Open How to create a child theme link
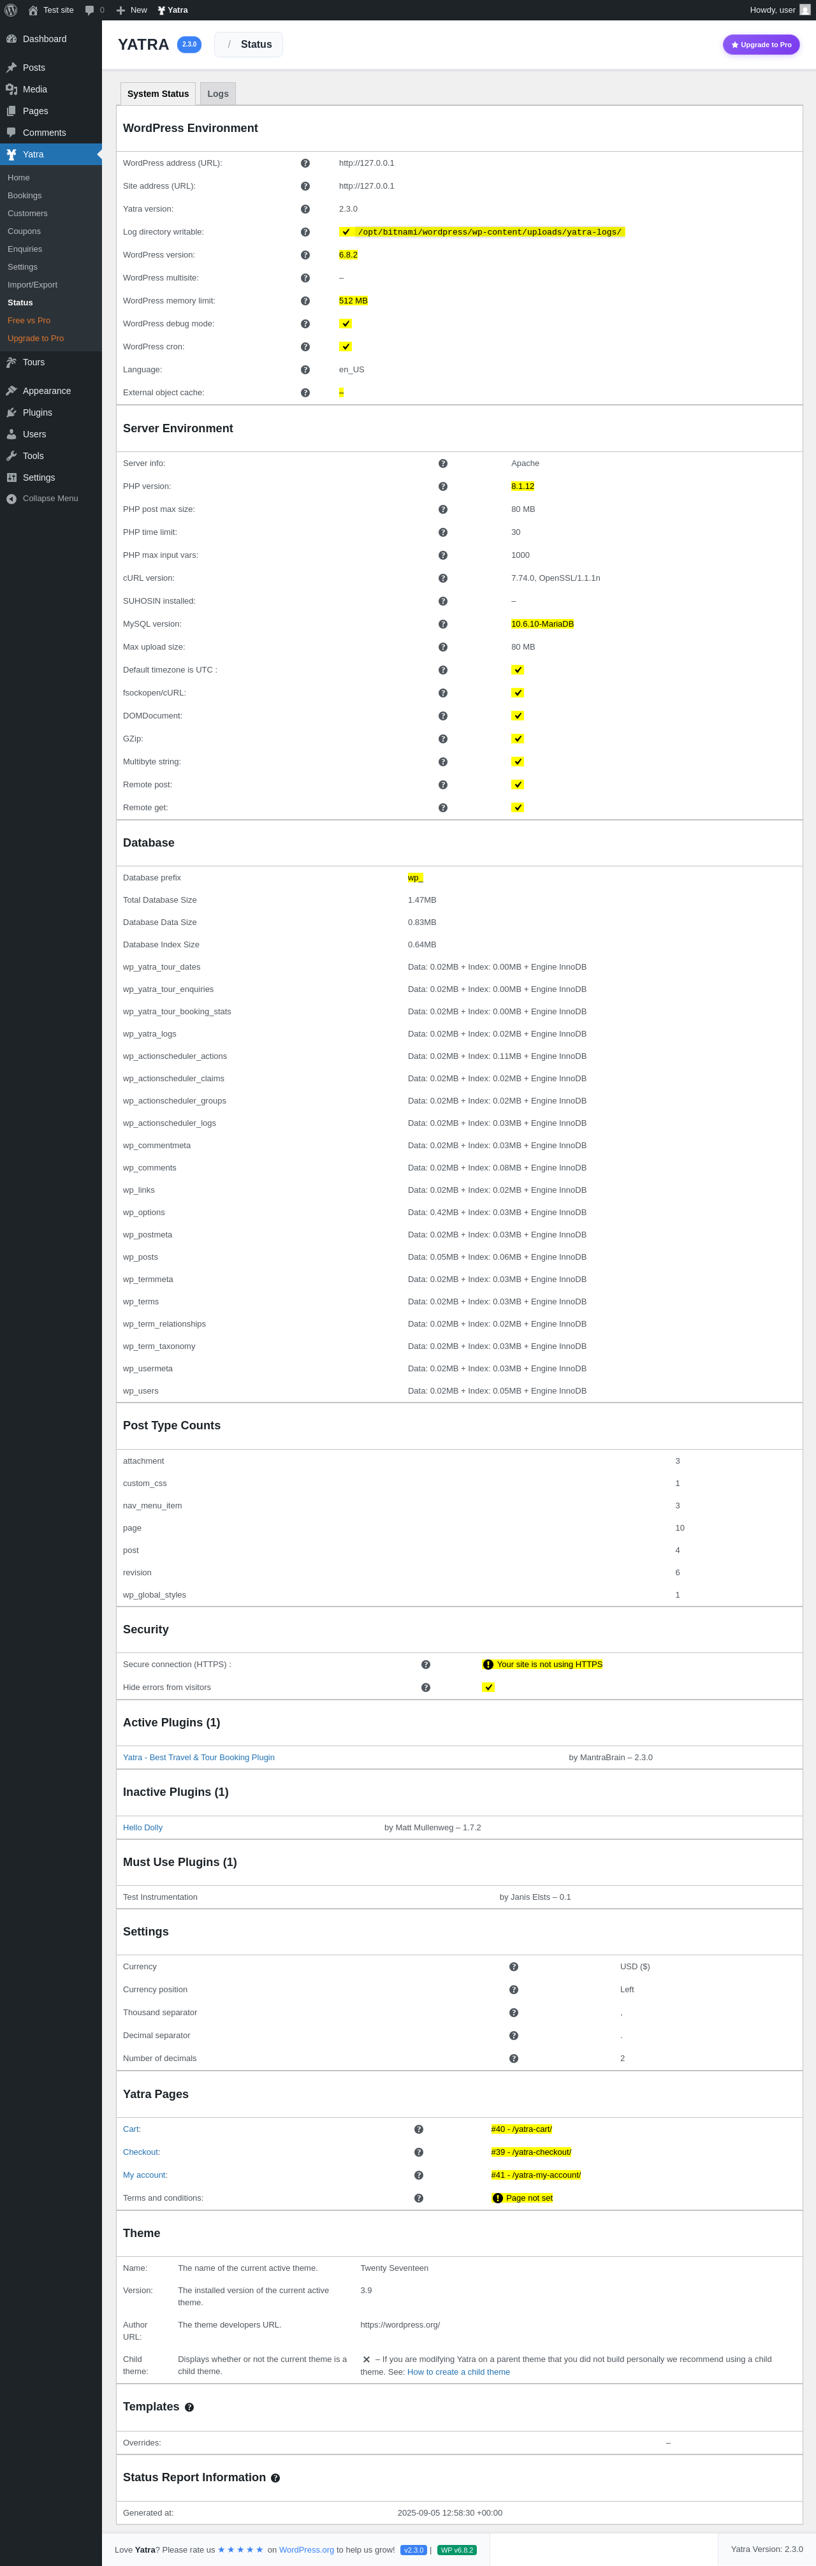This screenshot has width=816, height=2566. point(458,2373)
